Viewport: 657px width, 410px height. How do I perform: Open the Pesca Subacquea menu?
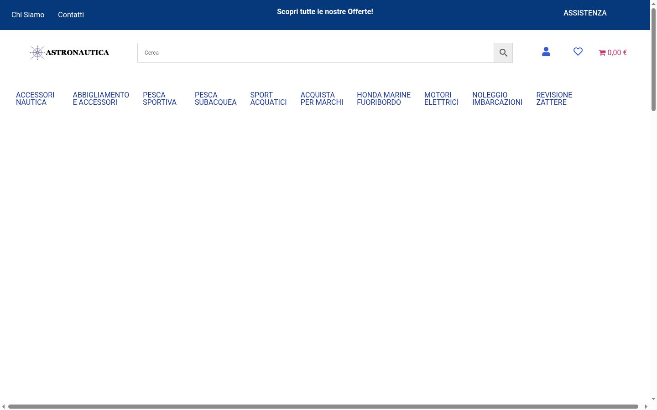(x=216, y=98)
